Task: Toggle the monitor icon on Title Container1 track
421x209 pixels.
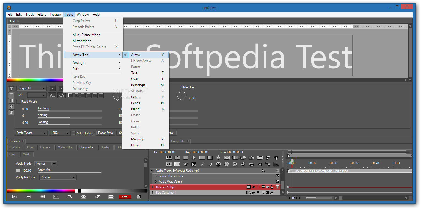Action: (263, 193)
